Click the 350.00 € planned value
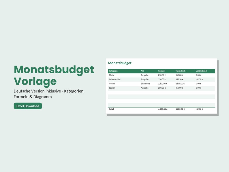Viewport: 229px width, 172px height. click(x=162, y=79)
